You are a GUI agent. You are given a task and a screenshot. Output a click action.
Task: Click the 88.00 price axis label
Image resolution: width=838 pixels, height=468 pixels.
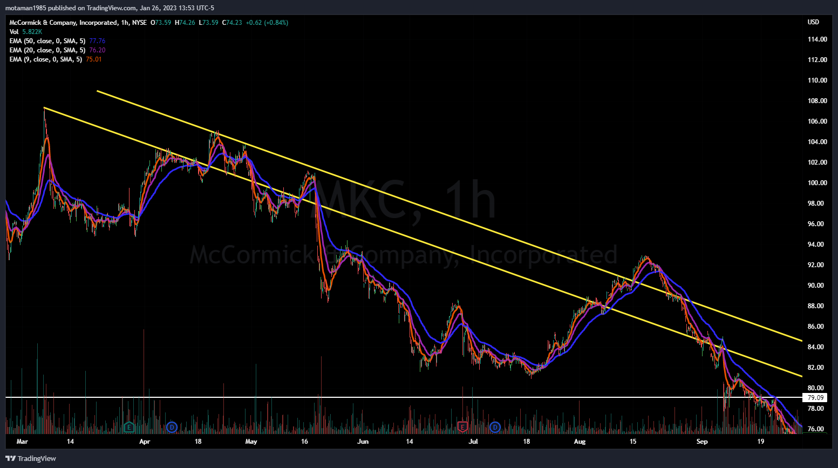(815, 306)
